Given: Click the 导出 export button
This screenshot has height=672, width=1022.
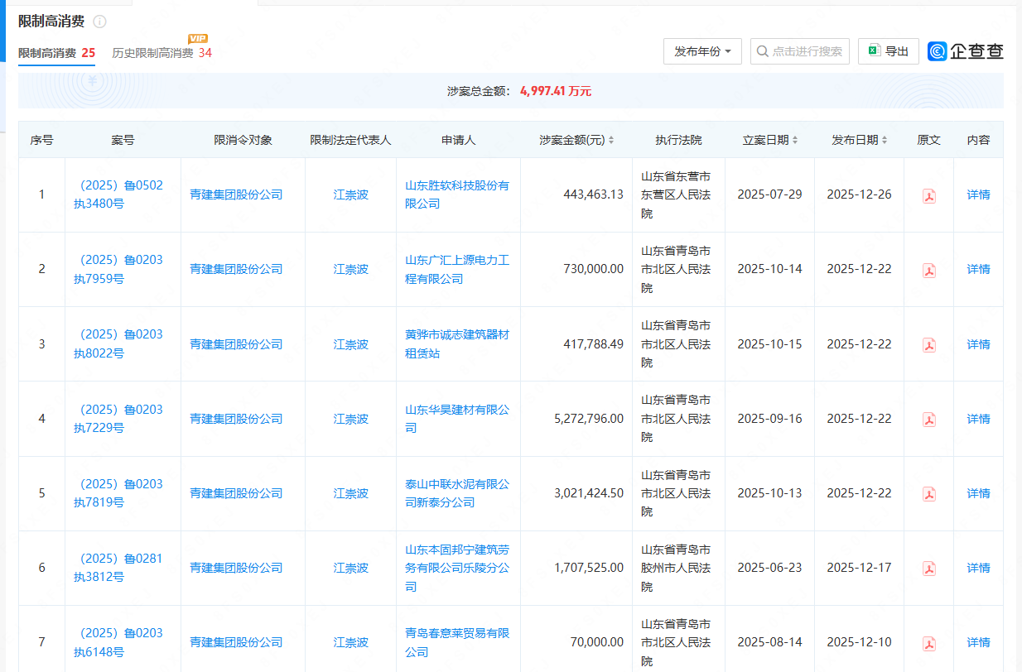Looking at the screenshot, I should tap(888, 51).
